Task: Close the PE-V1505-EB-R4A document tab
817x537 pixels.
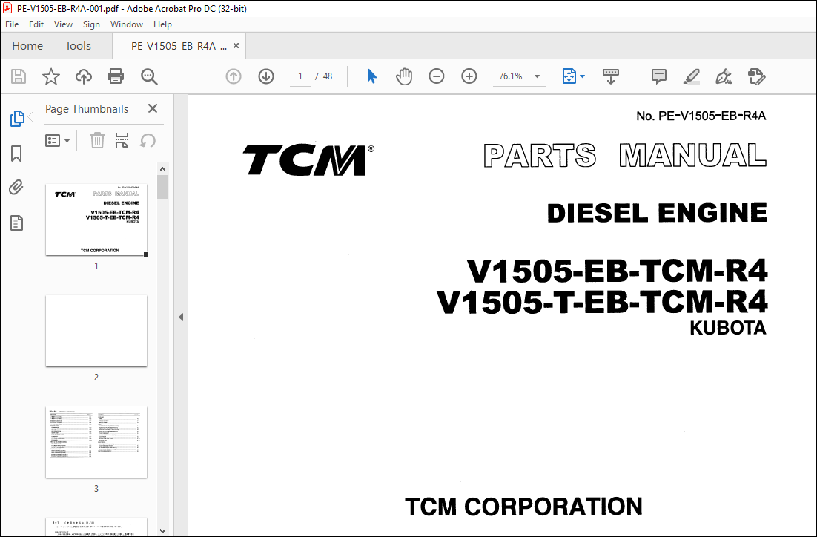Action: [x=236, y=46]
